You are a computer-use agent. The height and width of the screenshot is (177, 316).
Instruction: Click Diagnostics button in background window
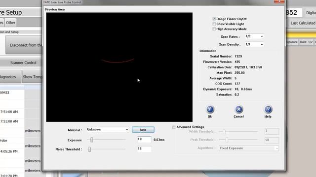tap(10, 77)
